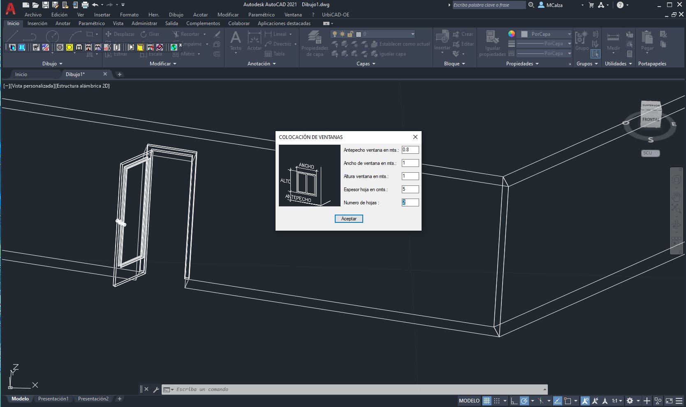Click the New drawing icon in quick access
Image resolution: width=686 pixels, height=407 pixels.
[x=26, y=5]
